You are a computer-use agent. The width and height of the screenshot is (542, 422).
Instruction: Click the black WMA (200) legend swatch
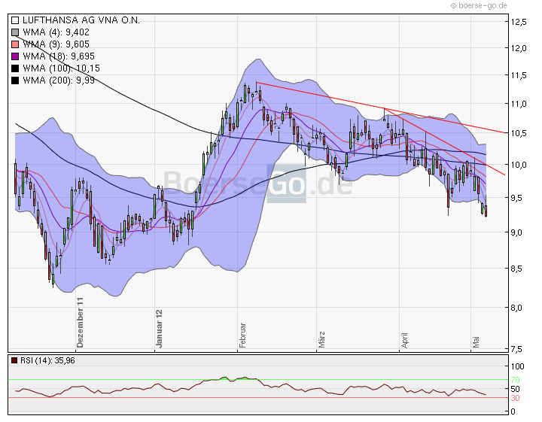click(x=15, y=80)
